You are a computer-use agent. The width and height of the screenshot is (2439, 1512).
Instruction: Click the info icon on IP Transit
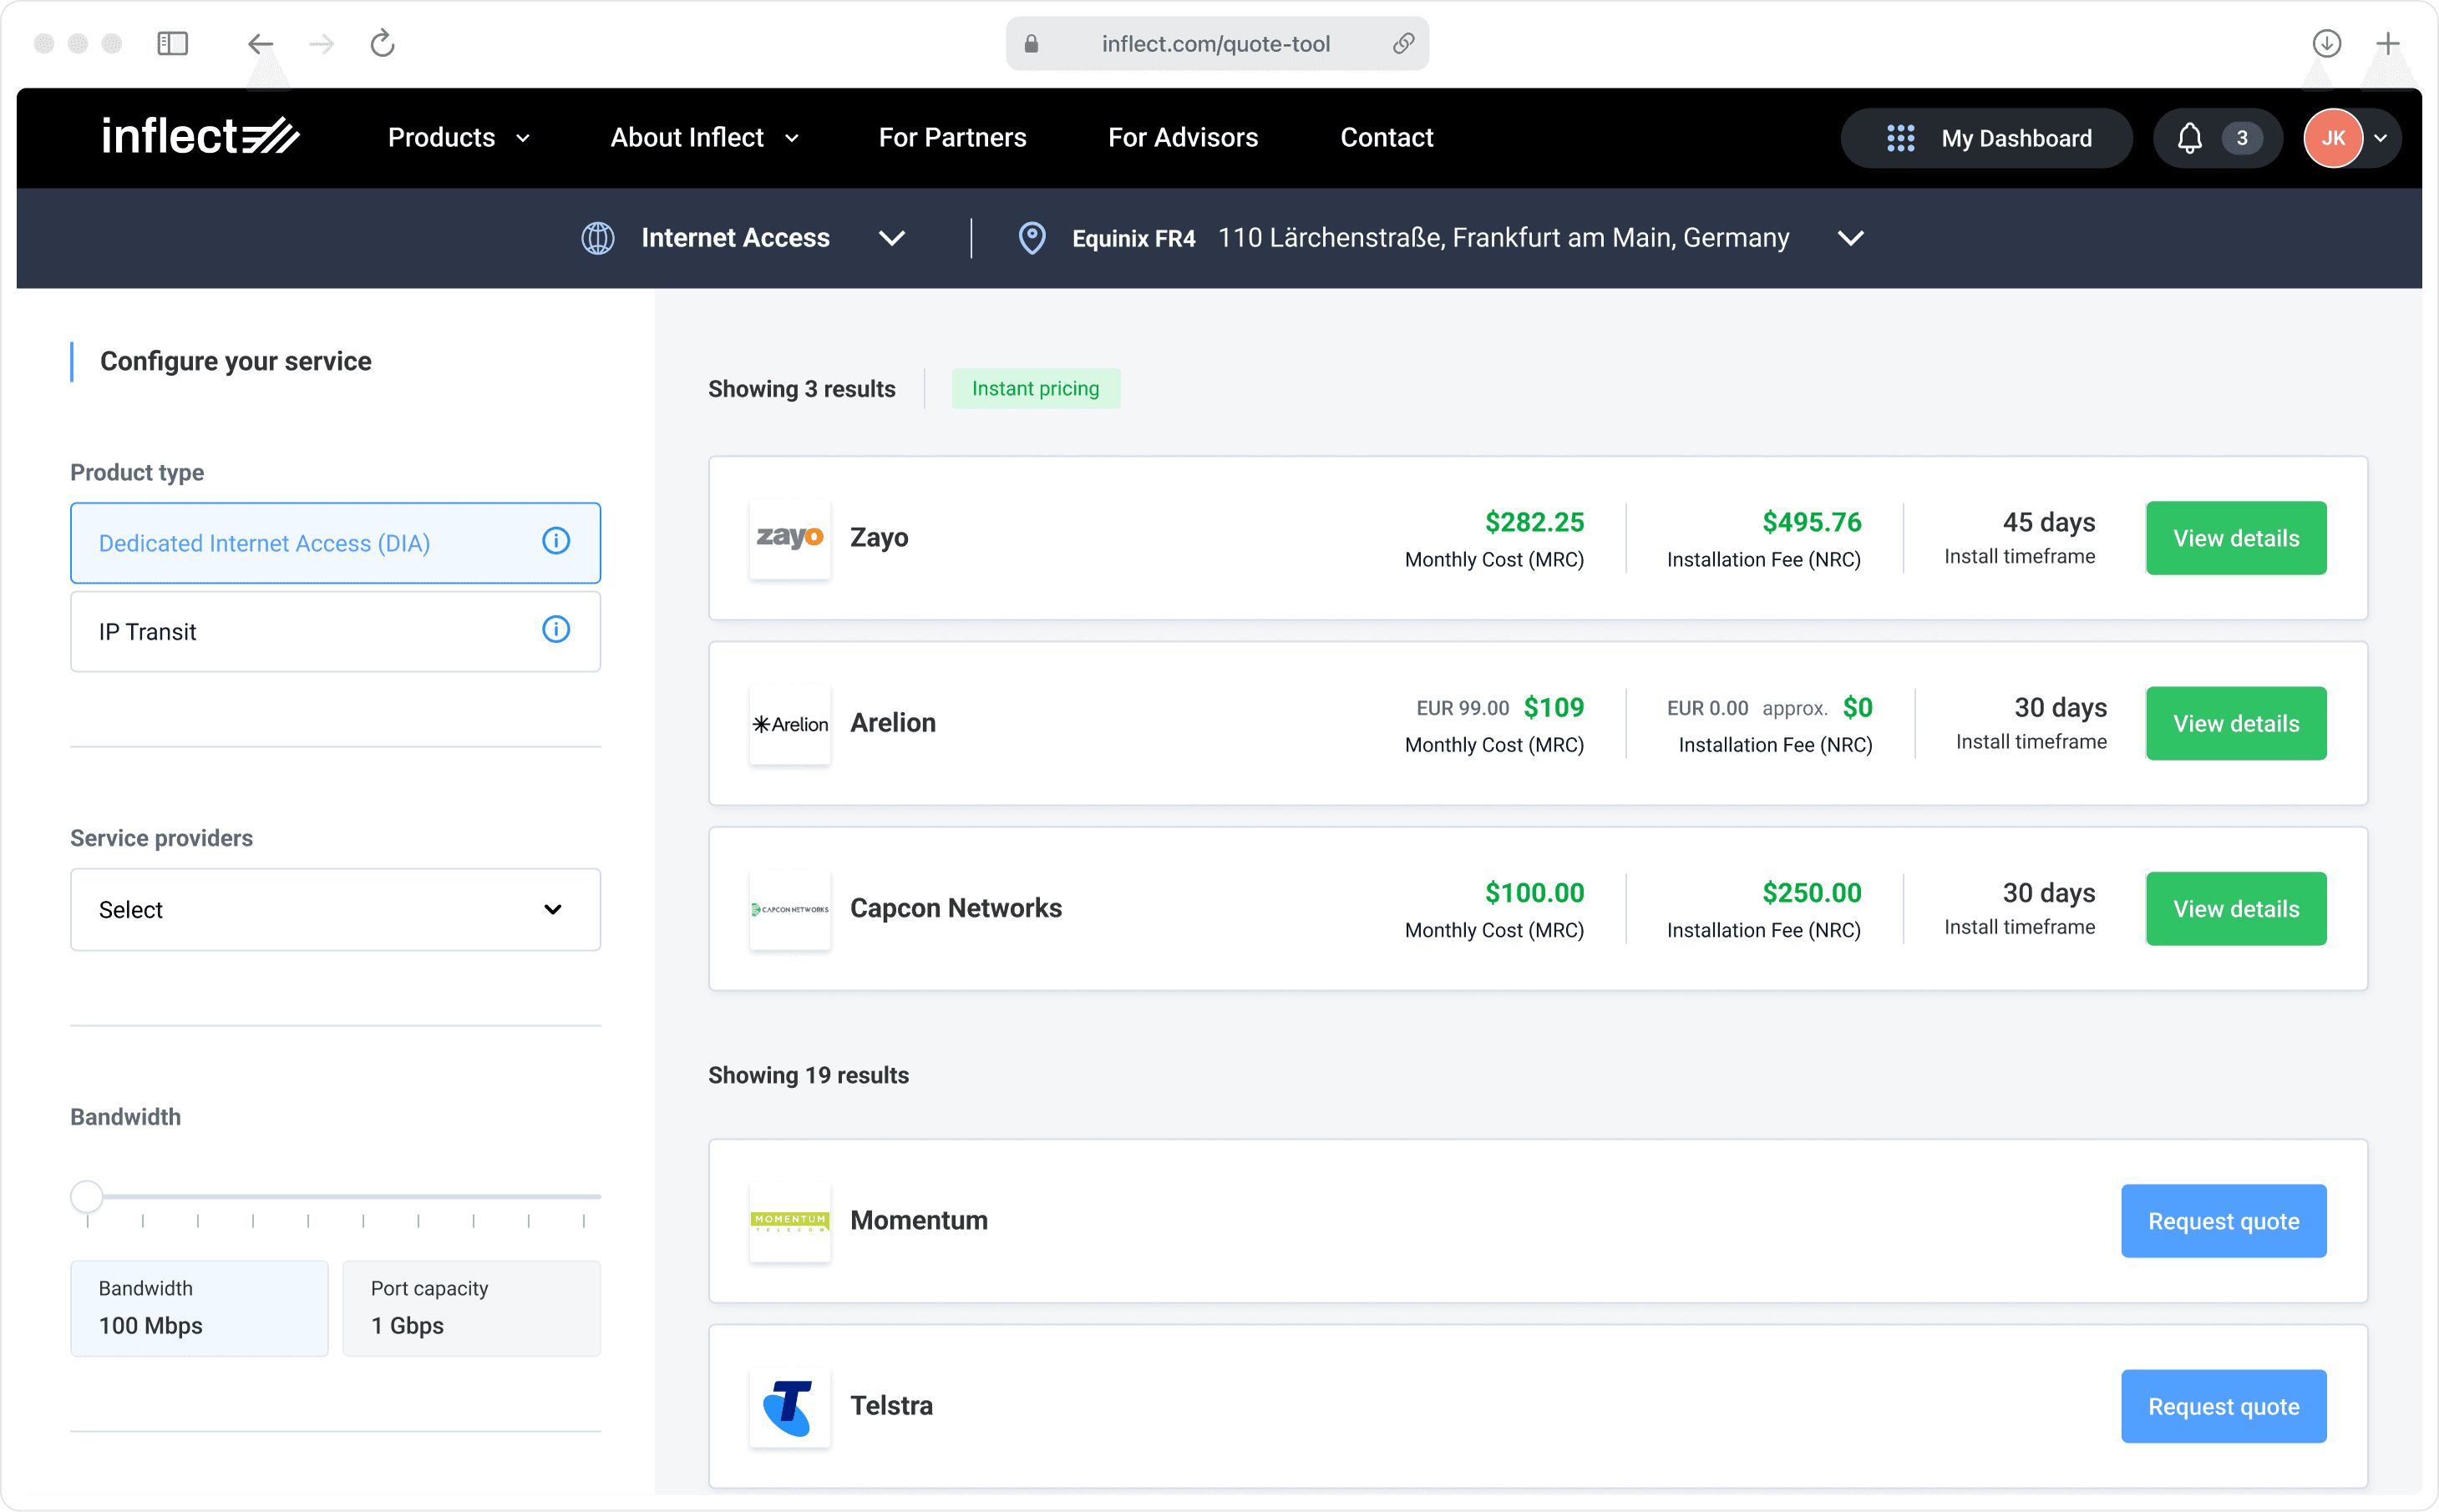pos(556,630)
